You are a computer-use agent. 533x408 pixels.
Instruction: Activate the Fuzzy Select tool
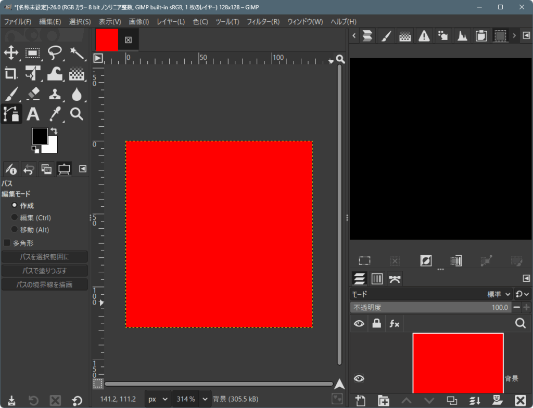(x=76, y=53)
